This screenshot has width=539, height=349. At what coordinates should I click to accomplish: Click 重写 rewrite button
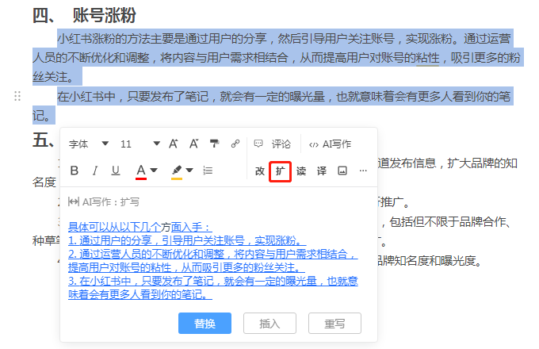click(334, 323)
